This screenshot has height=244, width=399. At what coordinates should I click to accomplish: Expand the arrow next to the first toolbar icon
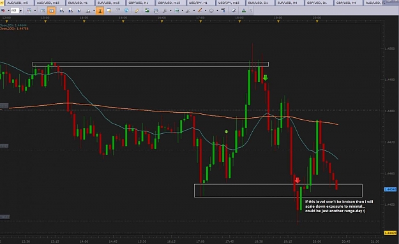8,11
